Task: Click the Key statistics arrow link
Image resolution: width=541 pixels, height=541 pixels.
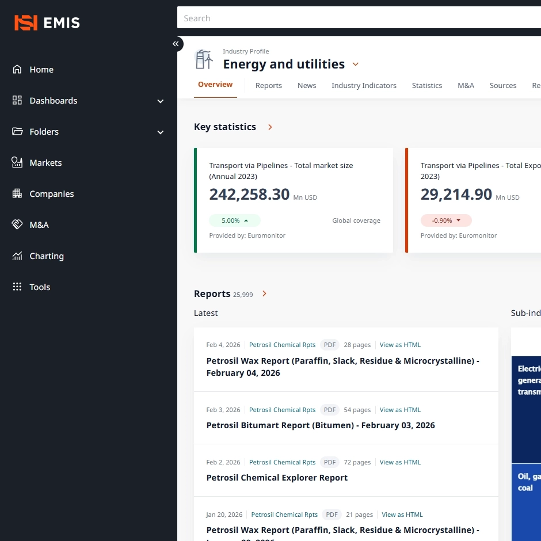Action: coord(270,127)
